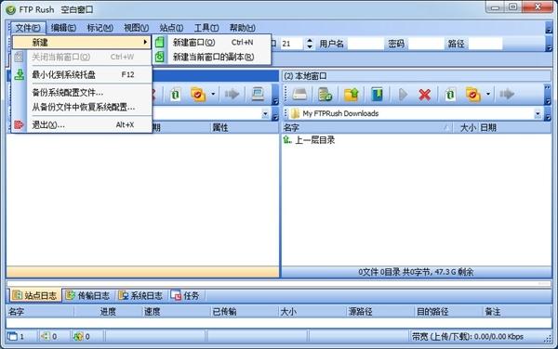Click the 用户名 username input field
The width and height of the screenshot is (558, 349).
(x=365, y=44)
